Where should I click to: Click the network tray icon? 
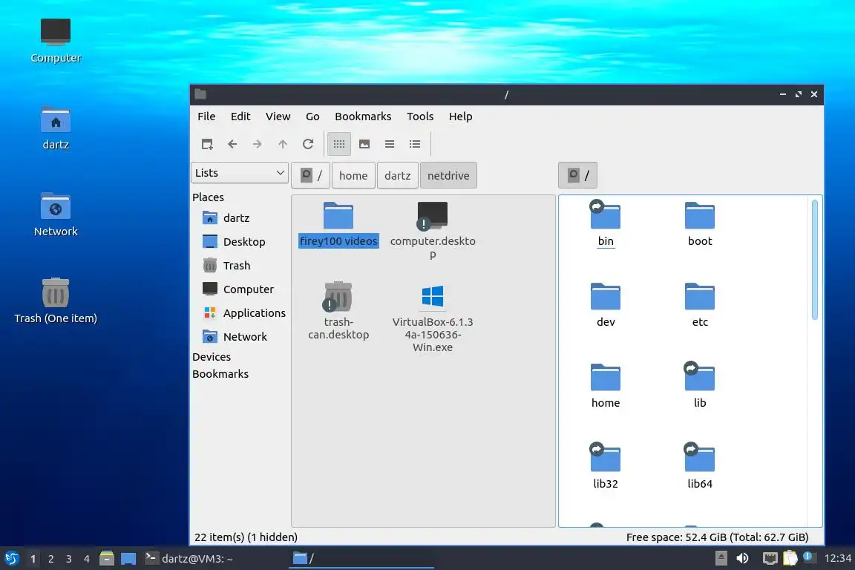(x=770, y=558)
